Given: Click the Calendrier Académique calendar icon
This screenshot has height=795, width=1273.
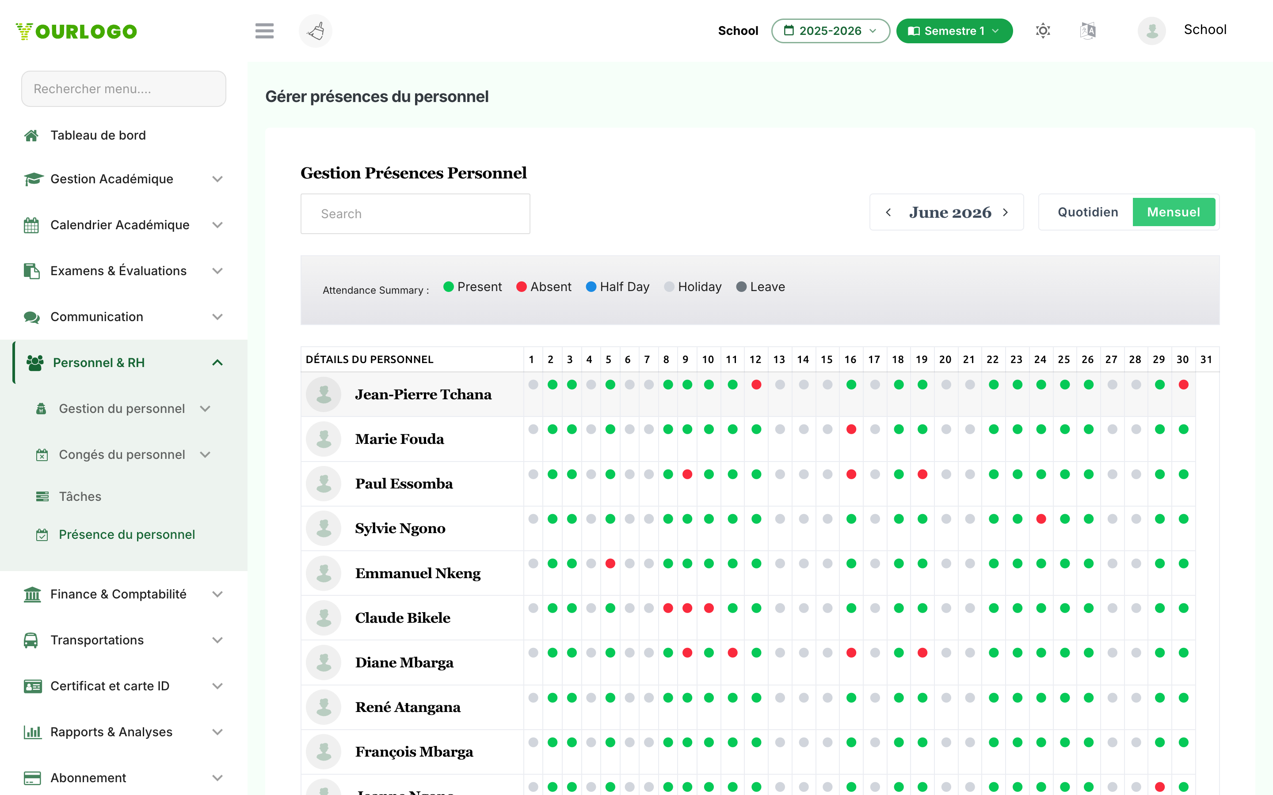Looking at the screenshot, I should 31,225.
